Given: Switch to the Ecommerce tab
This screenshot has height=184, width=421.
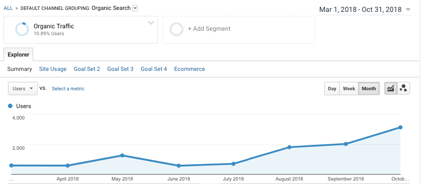Looking at the screenshot, I should (x=189, y=69).
